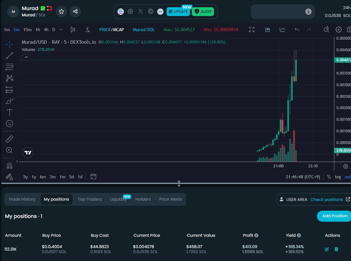Toggle magnet mode
The width and height of the screenshot is (351, 261).
[9, 166]
